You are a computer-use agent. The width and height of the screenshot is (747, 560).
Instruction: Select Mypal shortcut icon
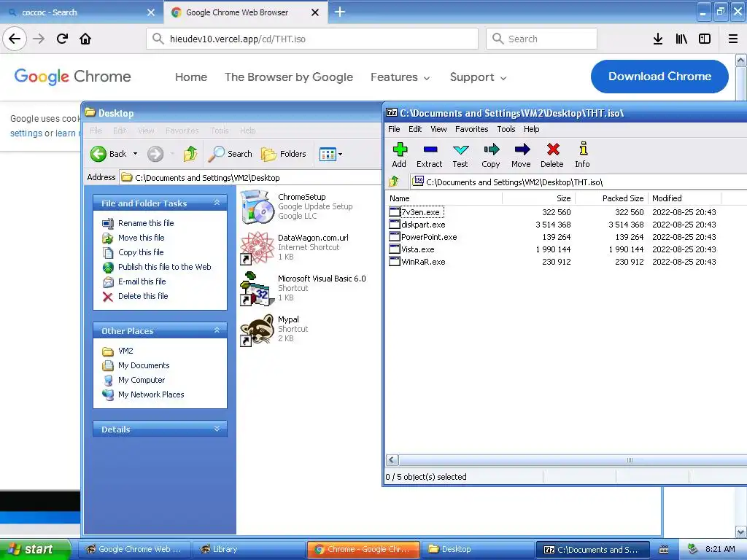point(258,330)
